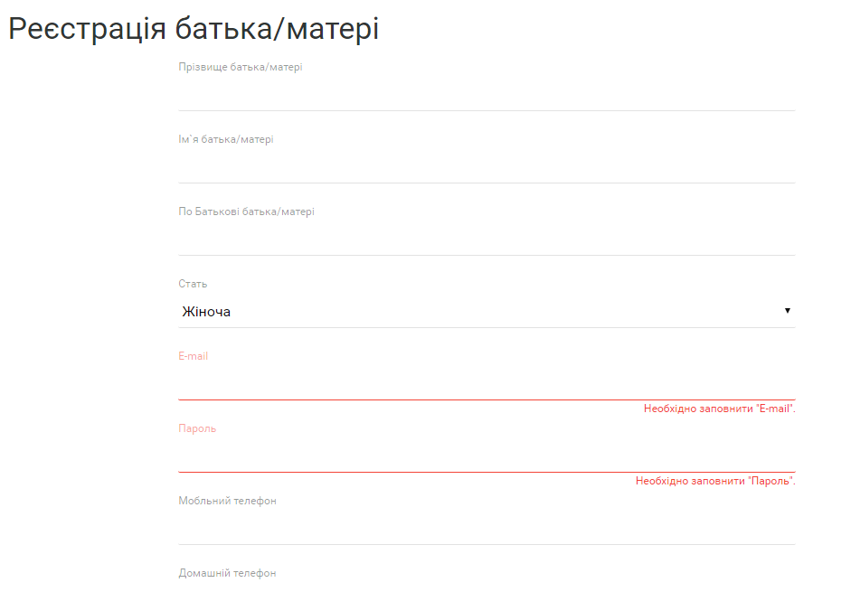The width and height of the screenshot is (841, 592).
Task: Select the Прізвище батька/матері label
Action: pos(240,67)
